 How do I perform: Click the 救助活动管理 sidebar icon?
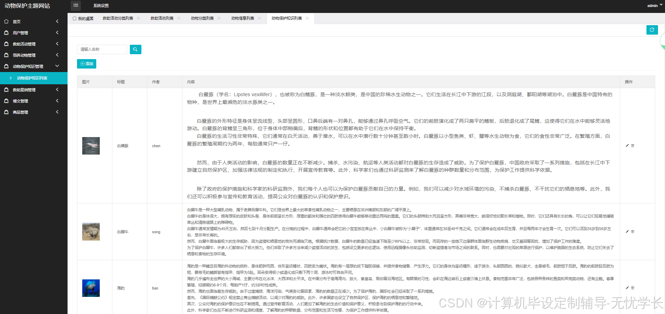6,44
